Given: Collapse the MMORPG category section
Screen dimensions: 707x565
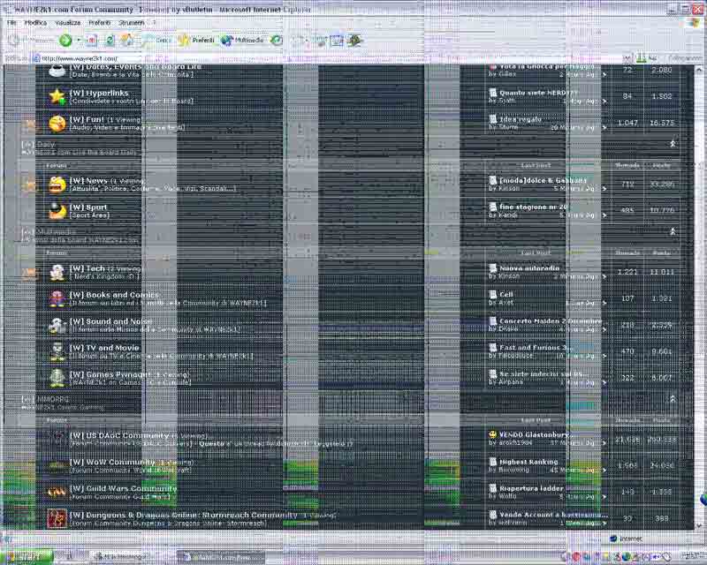Looking at the screenshot, I should 673,399.
